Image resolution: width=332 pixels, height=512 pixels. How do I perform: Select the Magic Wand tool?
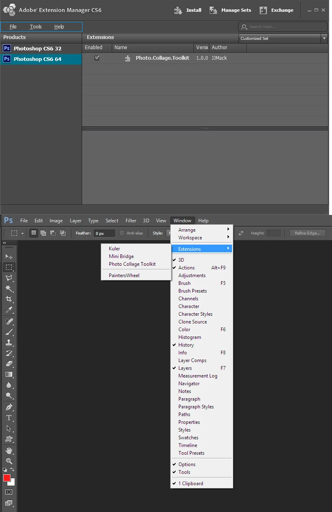coord(9,289)
